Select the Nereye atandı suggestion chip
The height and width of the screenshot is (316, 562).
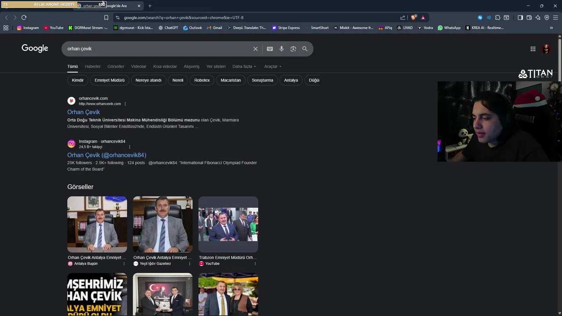(148, 80)
